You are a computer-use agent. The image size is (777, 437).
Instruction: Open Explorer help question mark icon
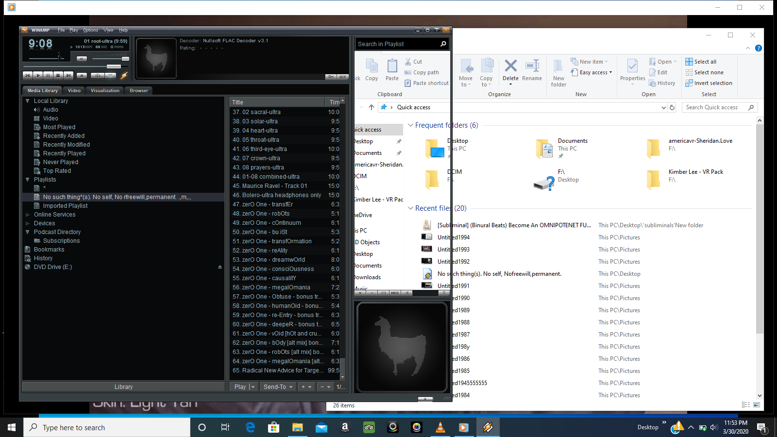(759, 48)
